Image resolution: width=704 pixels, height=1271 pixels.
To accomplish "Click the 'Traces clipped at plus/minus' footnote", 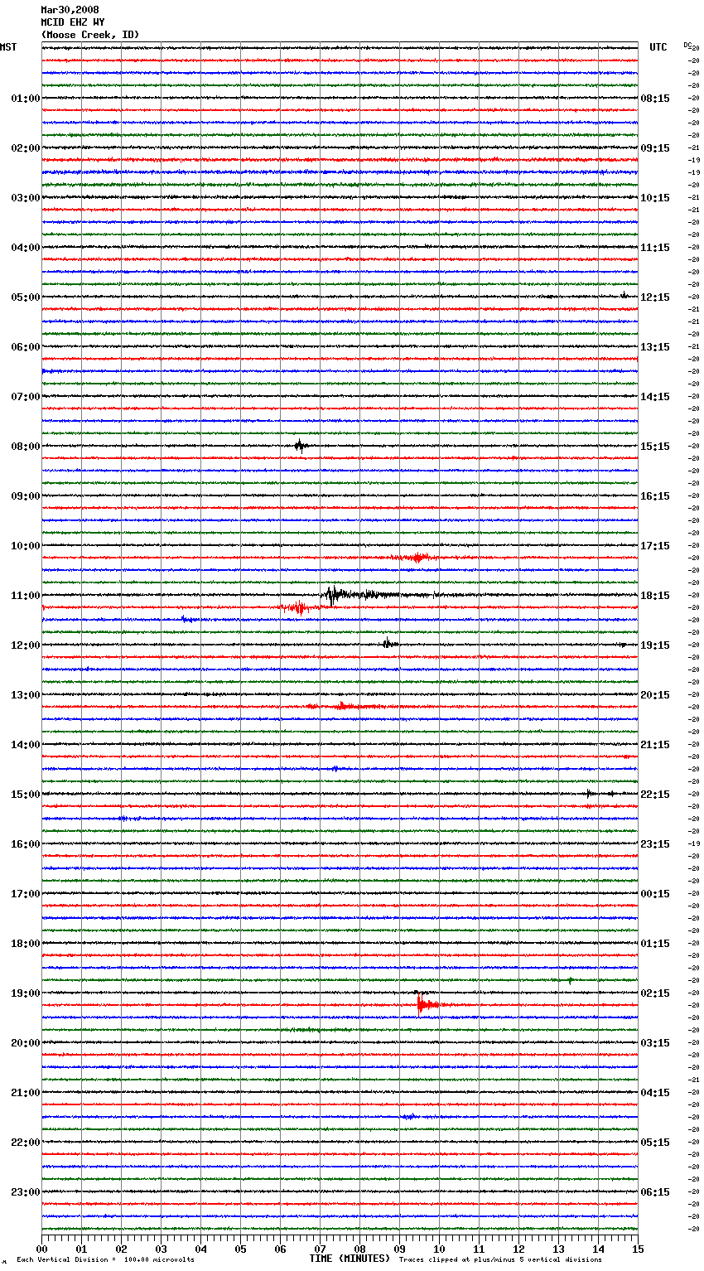I will click(500, 1260).
